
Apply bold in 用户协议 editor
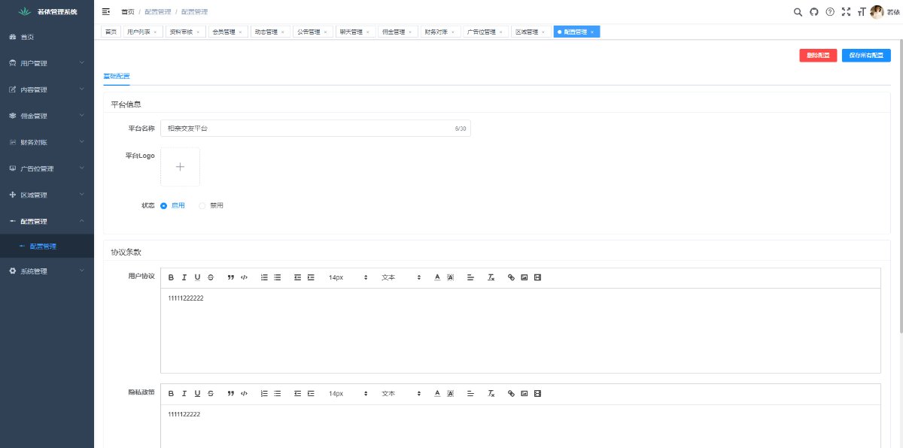click(x=171, y=277)
